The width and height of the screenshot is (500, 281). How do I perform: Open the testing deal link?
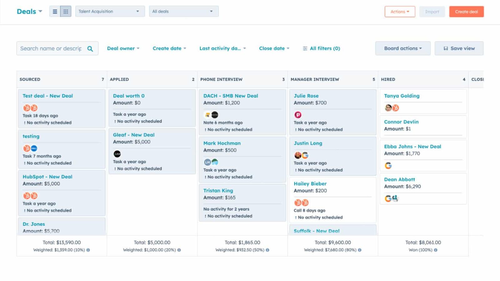(x=31, y=136)
